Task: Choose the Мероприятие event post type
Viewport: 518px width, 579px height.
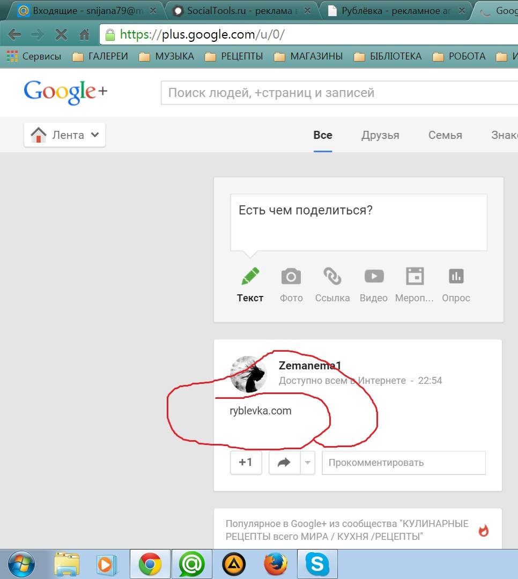Action: (x=415, y=285)
